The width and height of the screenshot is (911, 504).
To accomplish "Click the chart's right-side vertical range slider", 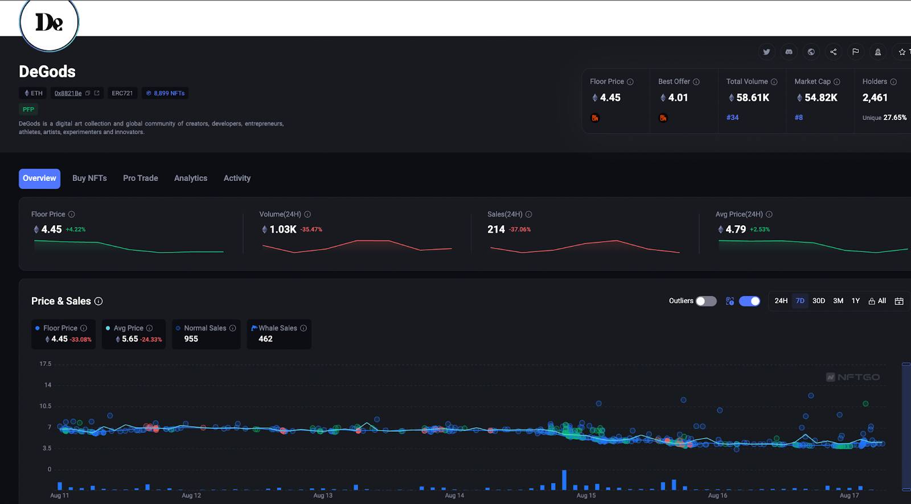I will (x=906, y=427).
